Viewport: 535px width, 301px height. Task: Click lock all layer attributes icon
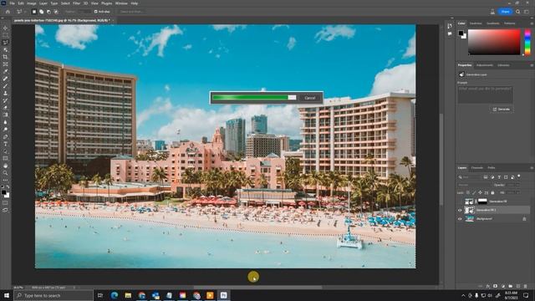coord(492,193)
